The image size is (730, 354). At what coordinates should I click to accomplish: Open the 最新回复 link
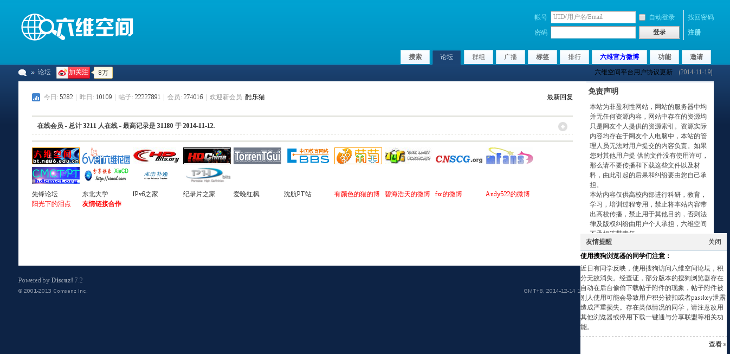click(x=559, y=98)
